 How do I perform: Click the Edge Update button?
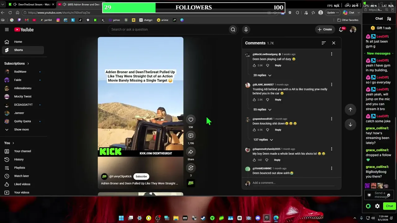pyautogui.click(x=332, y=13)
